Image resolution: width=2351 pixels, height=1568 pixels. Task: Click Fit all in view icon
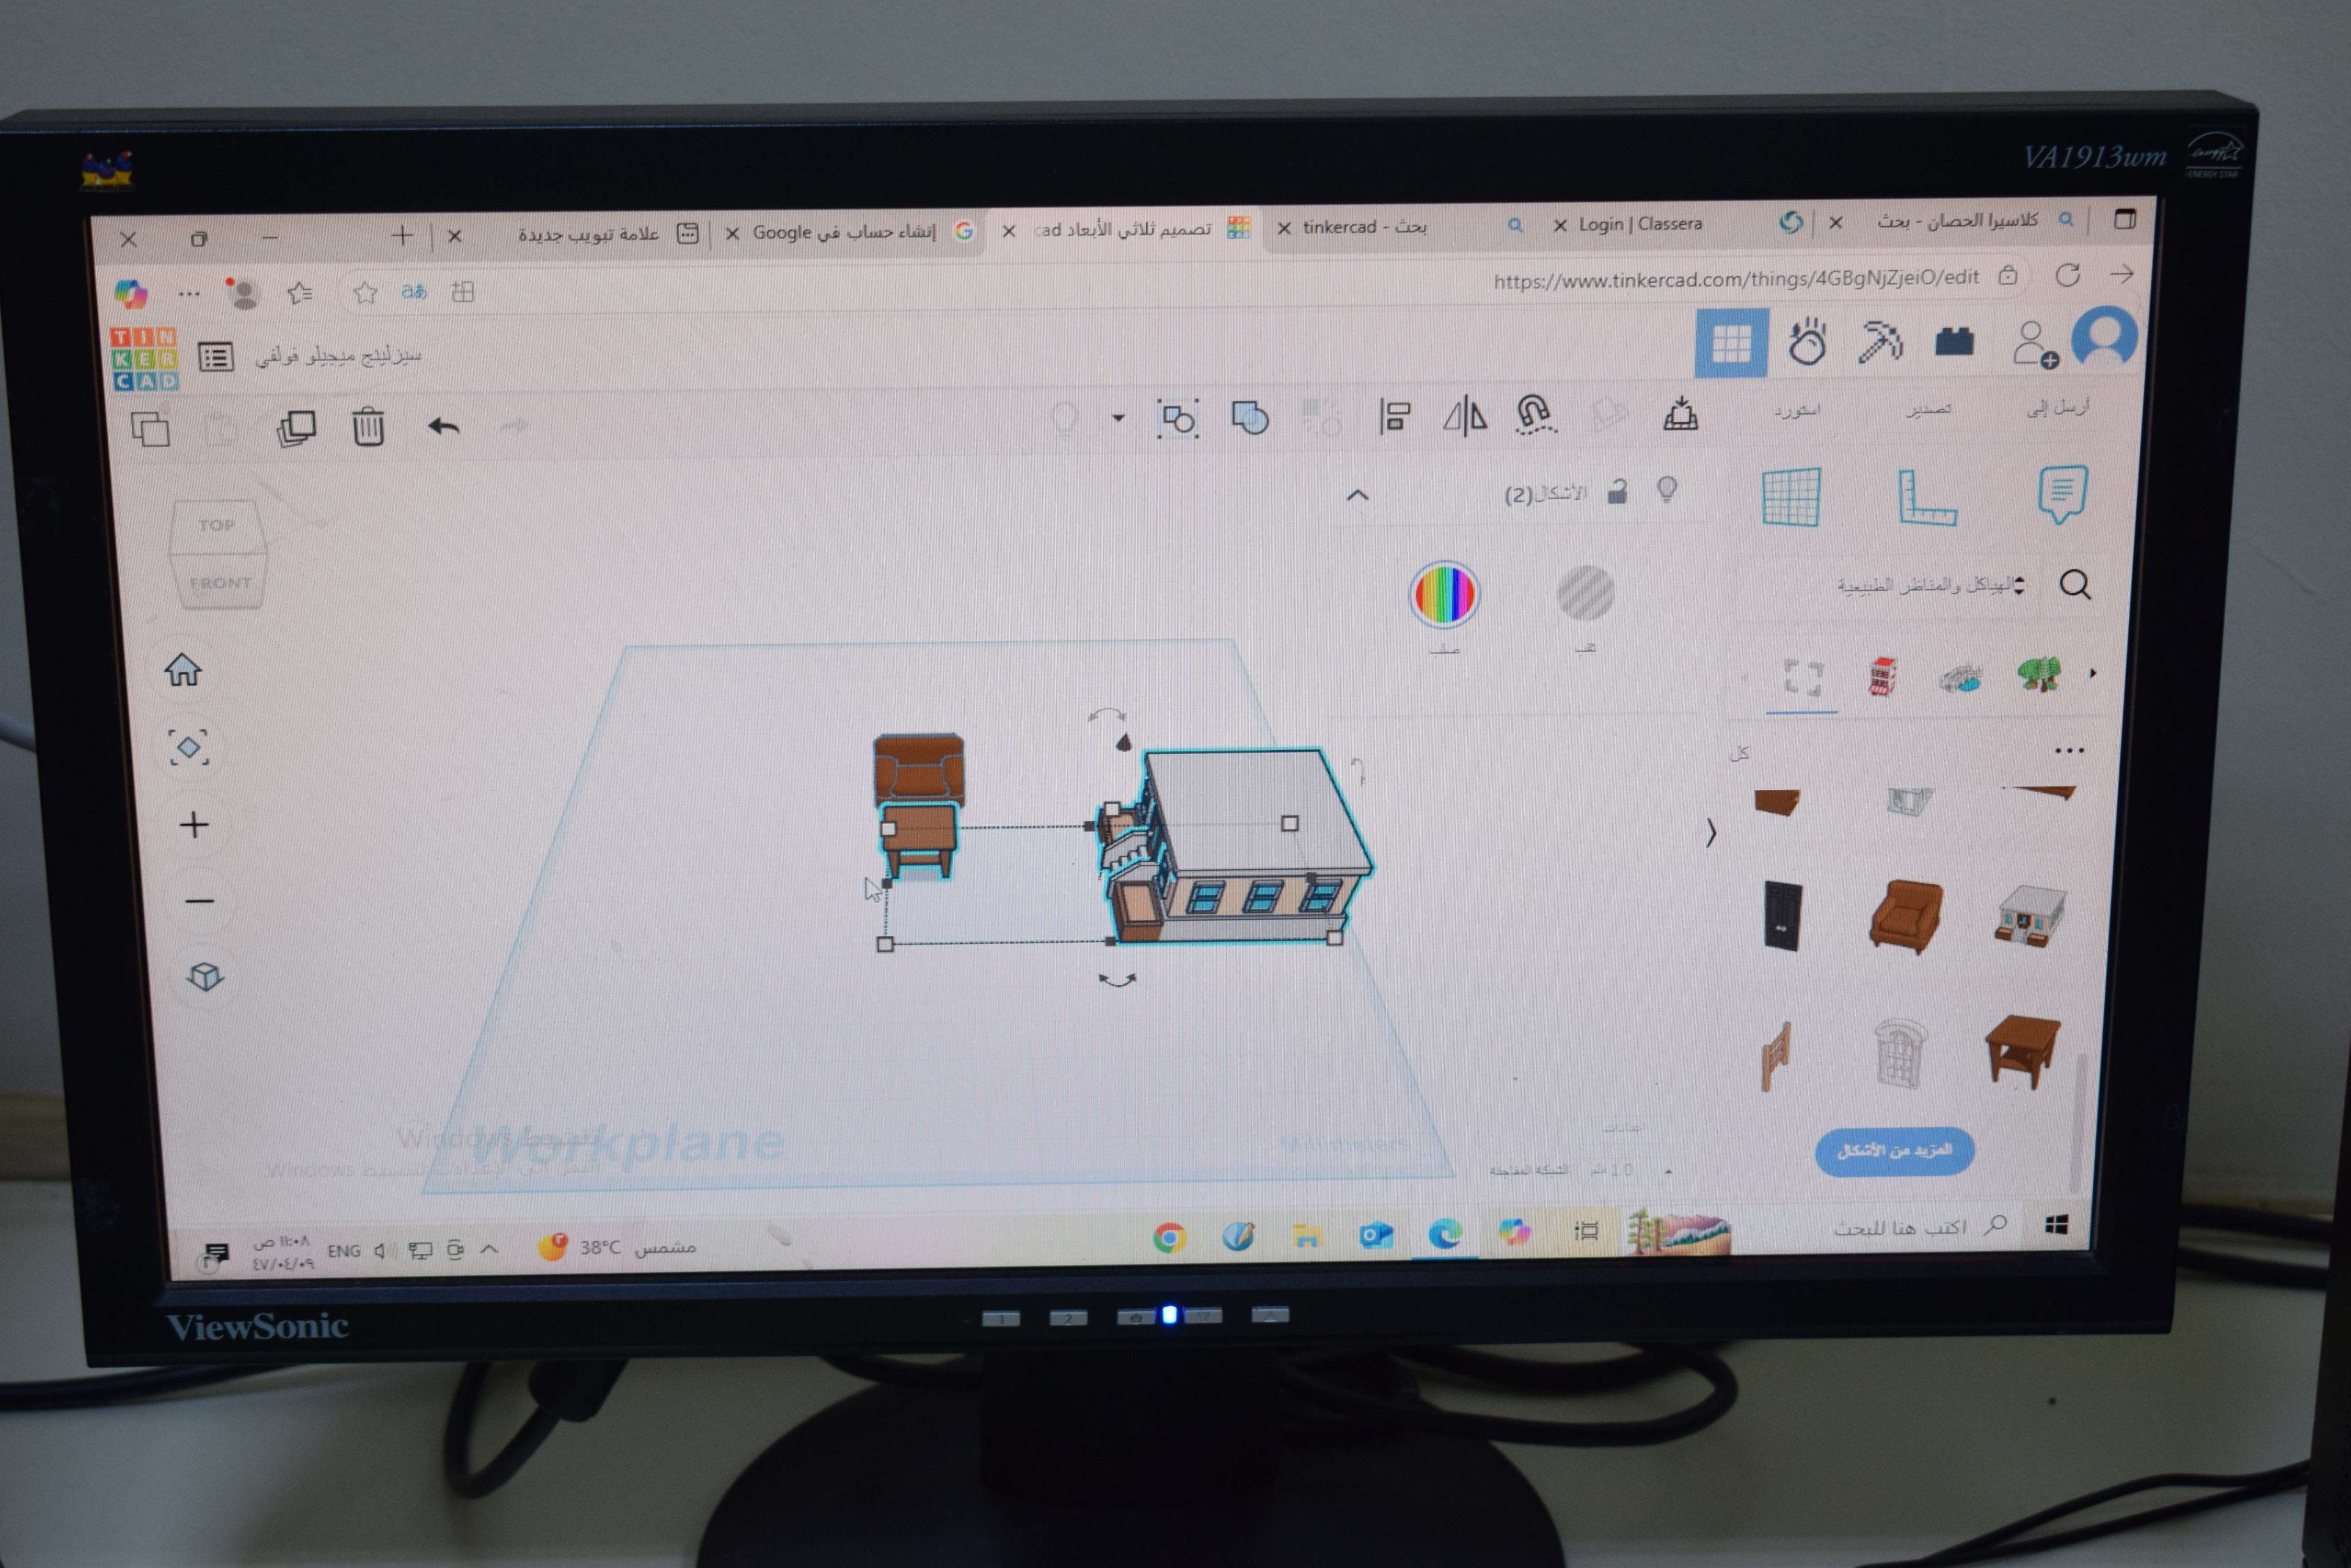point(189,747)
